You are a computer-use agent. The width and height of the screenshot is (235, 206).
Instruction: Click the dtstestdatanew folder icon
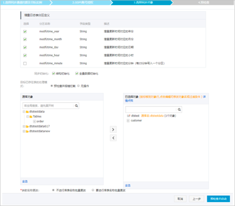pos(27,132)
